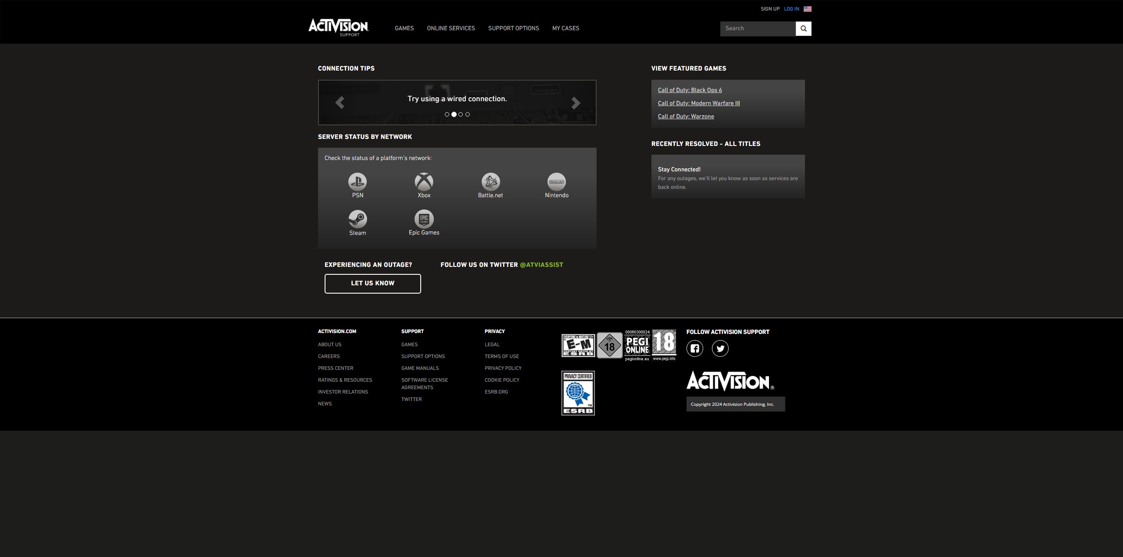Select the Battle.net platform icon

490,181
